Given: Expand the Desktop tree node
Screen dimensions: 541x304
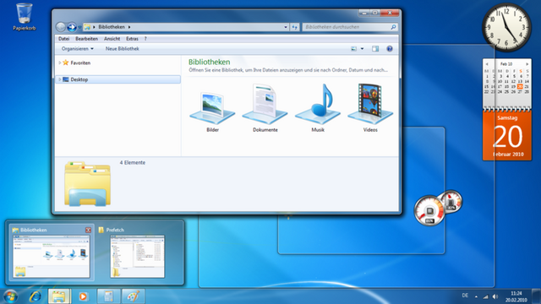Looking at the screenshot, I should (60, 79).
